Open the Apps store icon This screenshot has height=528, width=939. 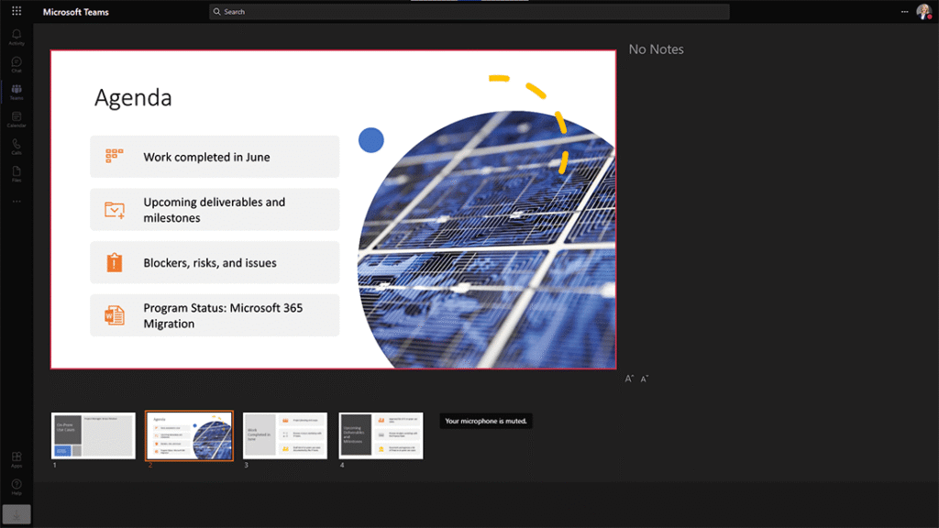click(x=17, y=458)
